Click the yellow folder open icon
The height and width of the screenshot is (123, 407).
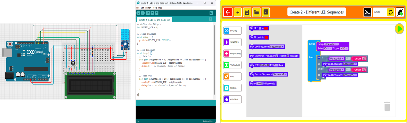pyautogui.click(x=256, y=12)
